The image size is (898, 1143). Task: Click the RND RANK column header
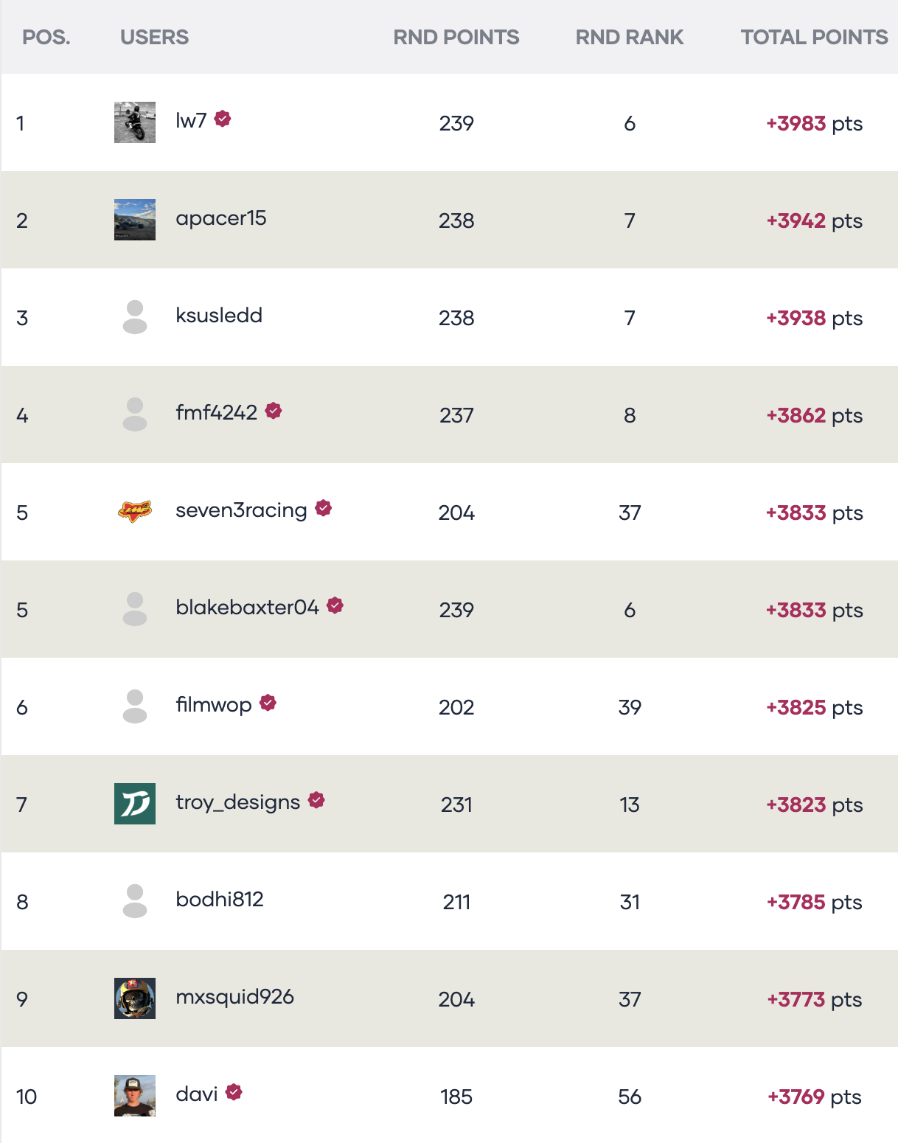630,37
